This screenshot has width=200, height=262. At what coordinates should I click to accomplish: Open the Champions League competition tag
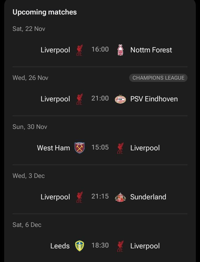point(158,78)
